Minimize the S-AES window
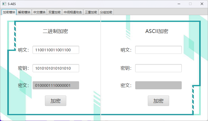This screenshot has height=121, width=208. (179, 4)
